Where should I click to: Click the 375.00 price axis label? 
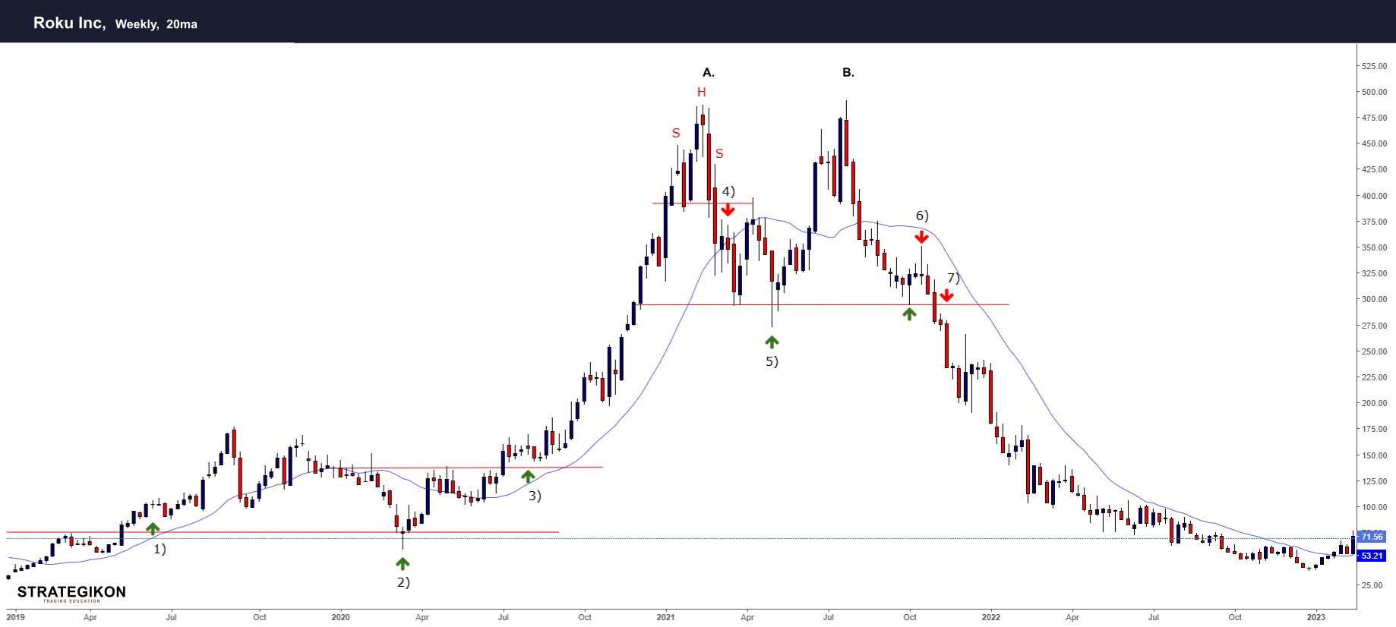pyautogui.click(x=1374, y=222)
